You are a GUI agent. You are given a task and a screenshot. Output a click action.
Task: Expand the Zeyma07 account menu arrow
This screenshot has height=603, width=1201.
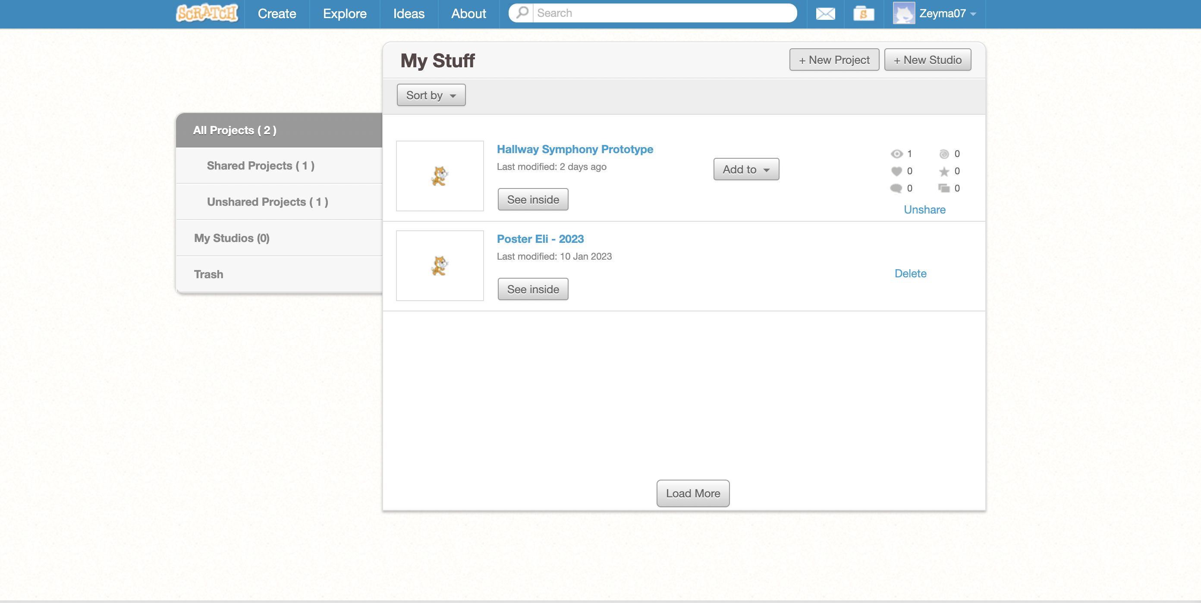coord(974,14)
